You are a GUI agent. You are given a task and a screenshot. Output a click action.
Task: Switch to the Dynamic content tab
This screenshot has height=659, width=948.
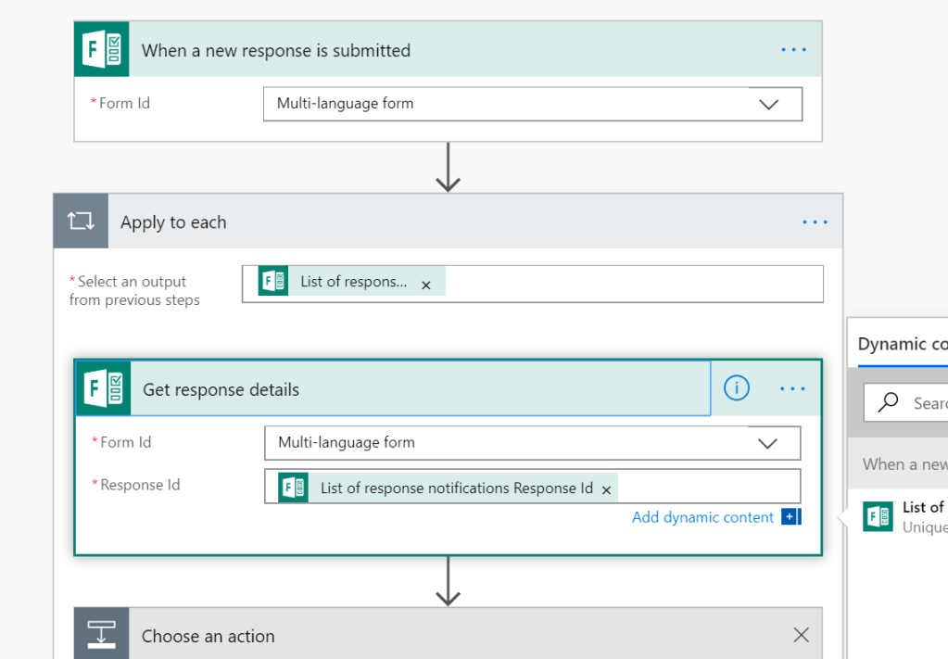point(902,344)
